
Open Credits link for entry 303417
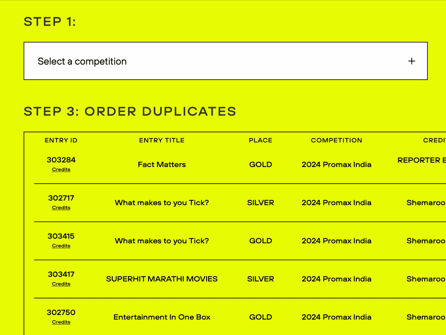61,284
